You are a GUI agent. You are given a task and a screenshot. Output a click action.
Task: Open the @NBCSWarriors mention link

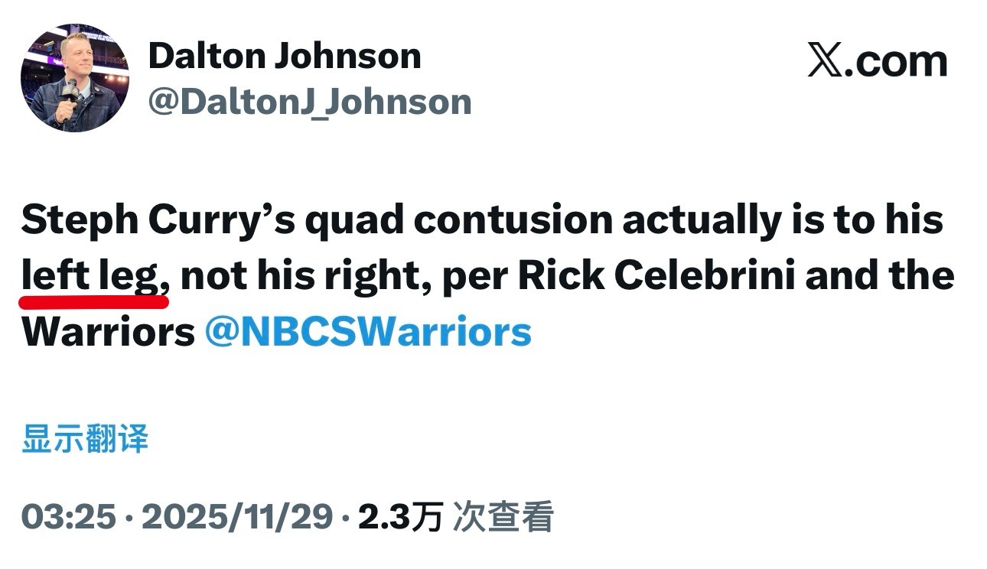[368, 333]
